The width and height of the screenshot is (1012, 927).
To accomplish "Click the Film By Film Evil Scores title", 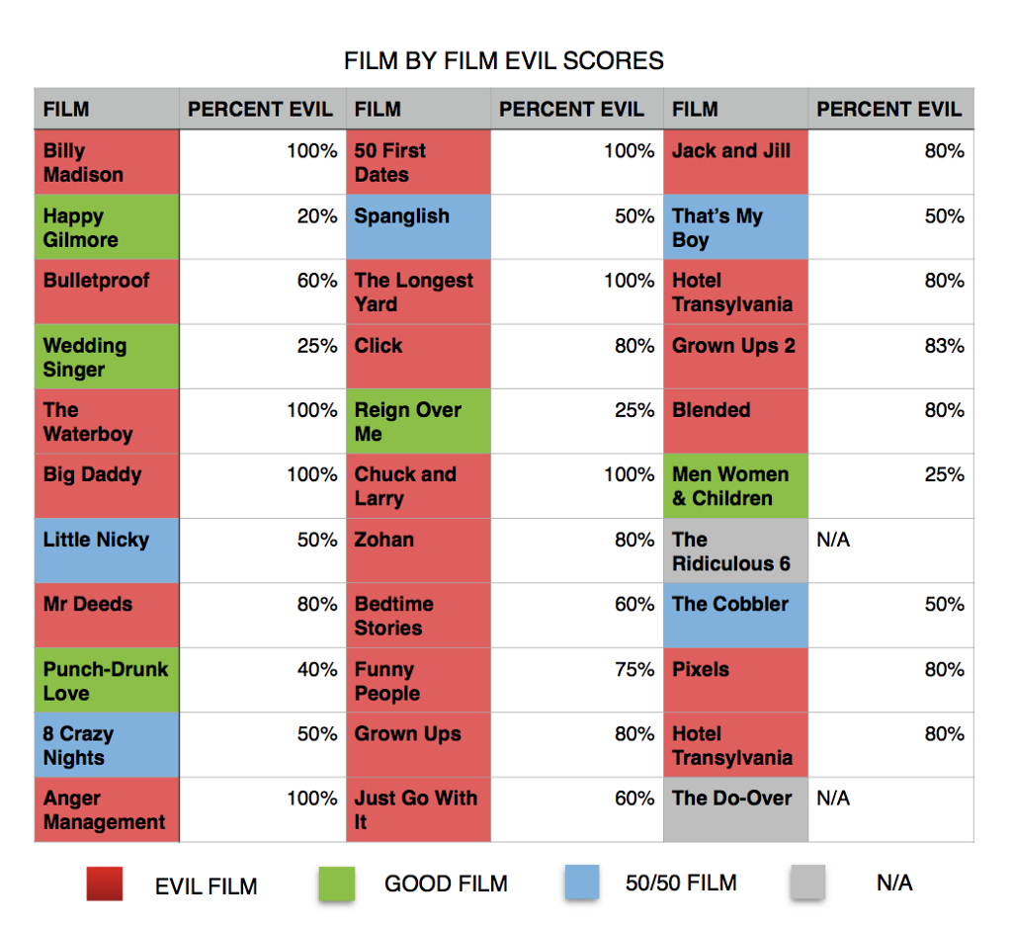I will [503, 60].
